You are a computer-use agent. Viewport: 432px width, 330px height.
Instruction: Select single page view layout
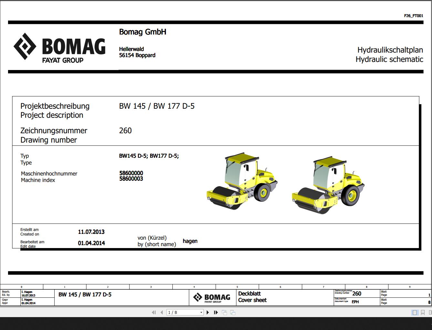pos(415,312)
